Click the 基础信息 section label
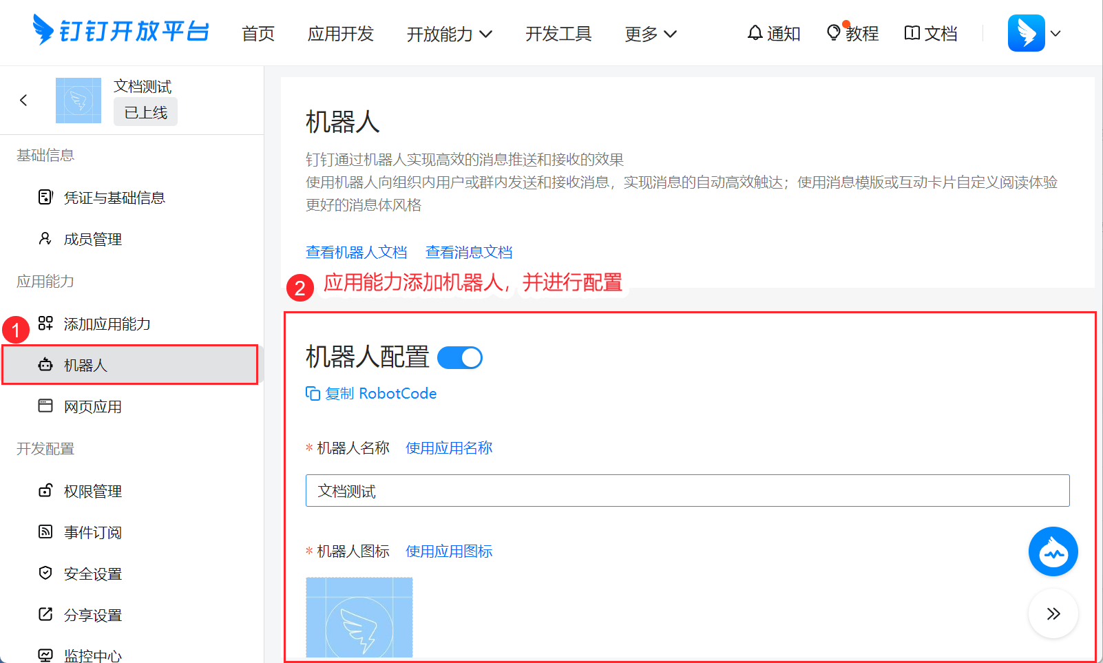Screen dimensions: 1103x663 (x=45, y=155)
